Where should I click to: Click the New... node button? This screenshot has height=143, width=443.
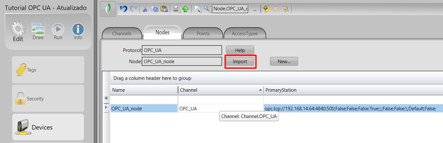pyautogui.click(x=284, y=62)
